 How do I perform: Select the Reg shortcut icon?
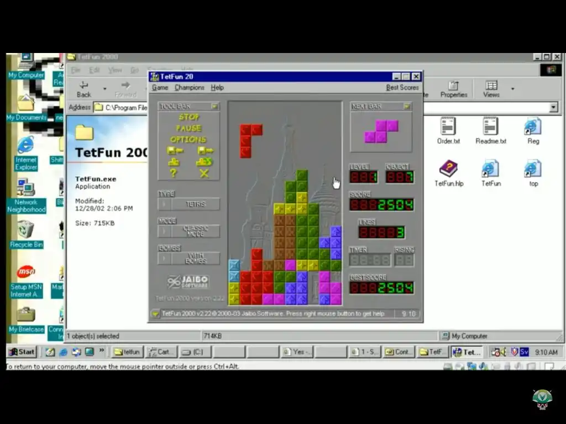(533, 130)
